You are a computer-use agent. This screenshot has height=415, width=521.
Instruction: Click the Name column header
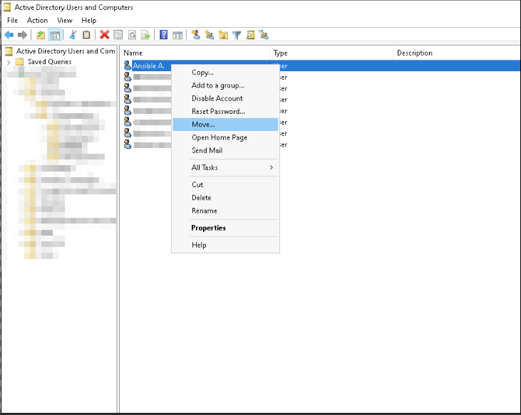click(133, 53)
